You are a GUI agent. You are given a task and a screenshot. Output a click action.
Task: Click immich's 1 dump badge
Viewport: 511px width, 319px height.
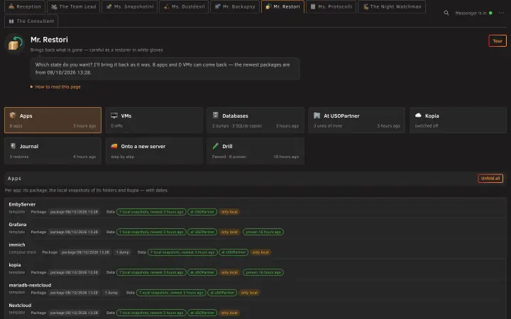click(123, 252)
